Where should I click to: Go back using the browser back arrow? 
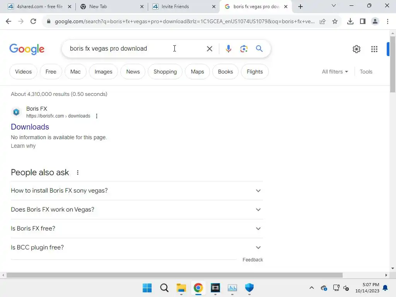point(9,22)
